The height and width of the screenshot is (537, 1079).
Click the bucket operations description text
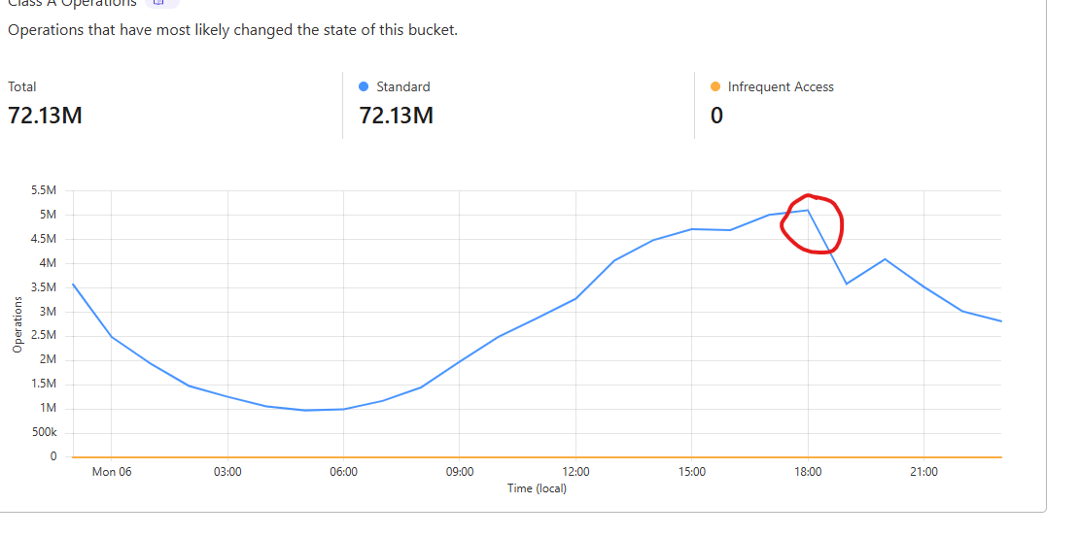[x=232, y=30]
